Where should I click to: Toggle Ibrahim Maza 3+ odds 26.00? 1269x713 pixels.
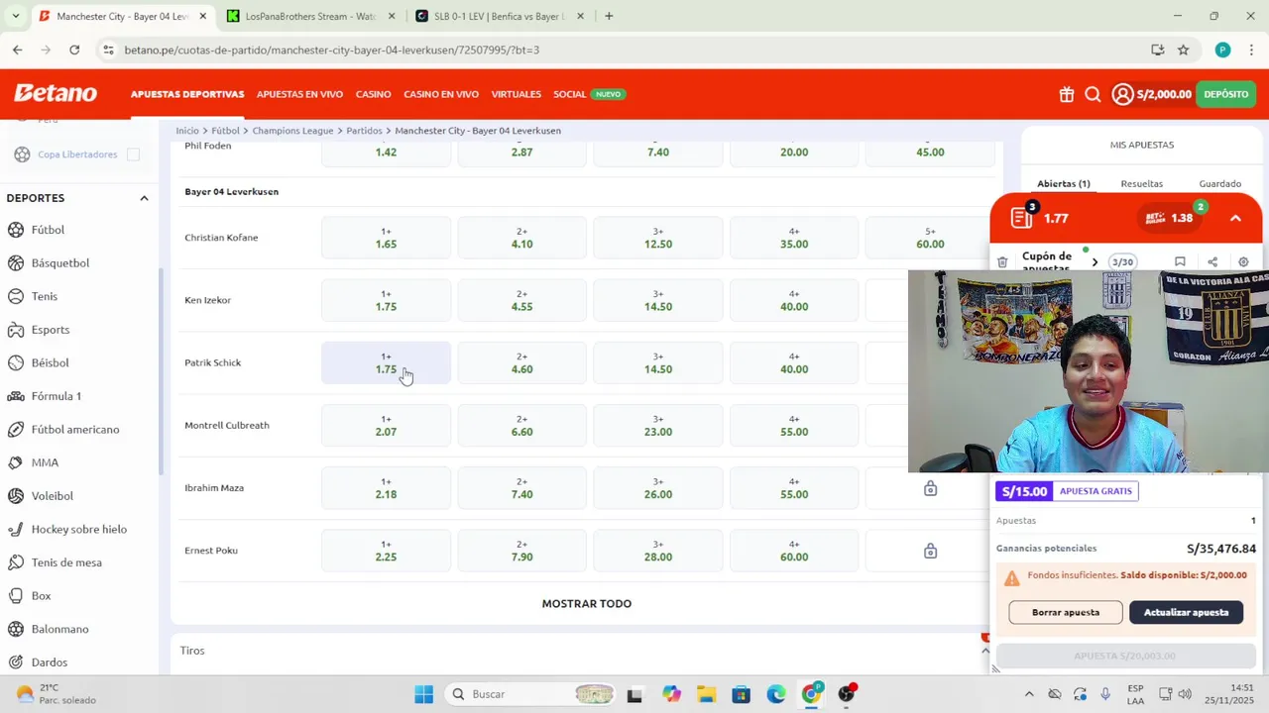point(658,488)
